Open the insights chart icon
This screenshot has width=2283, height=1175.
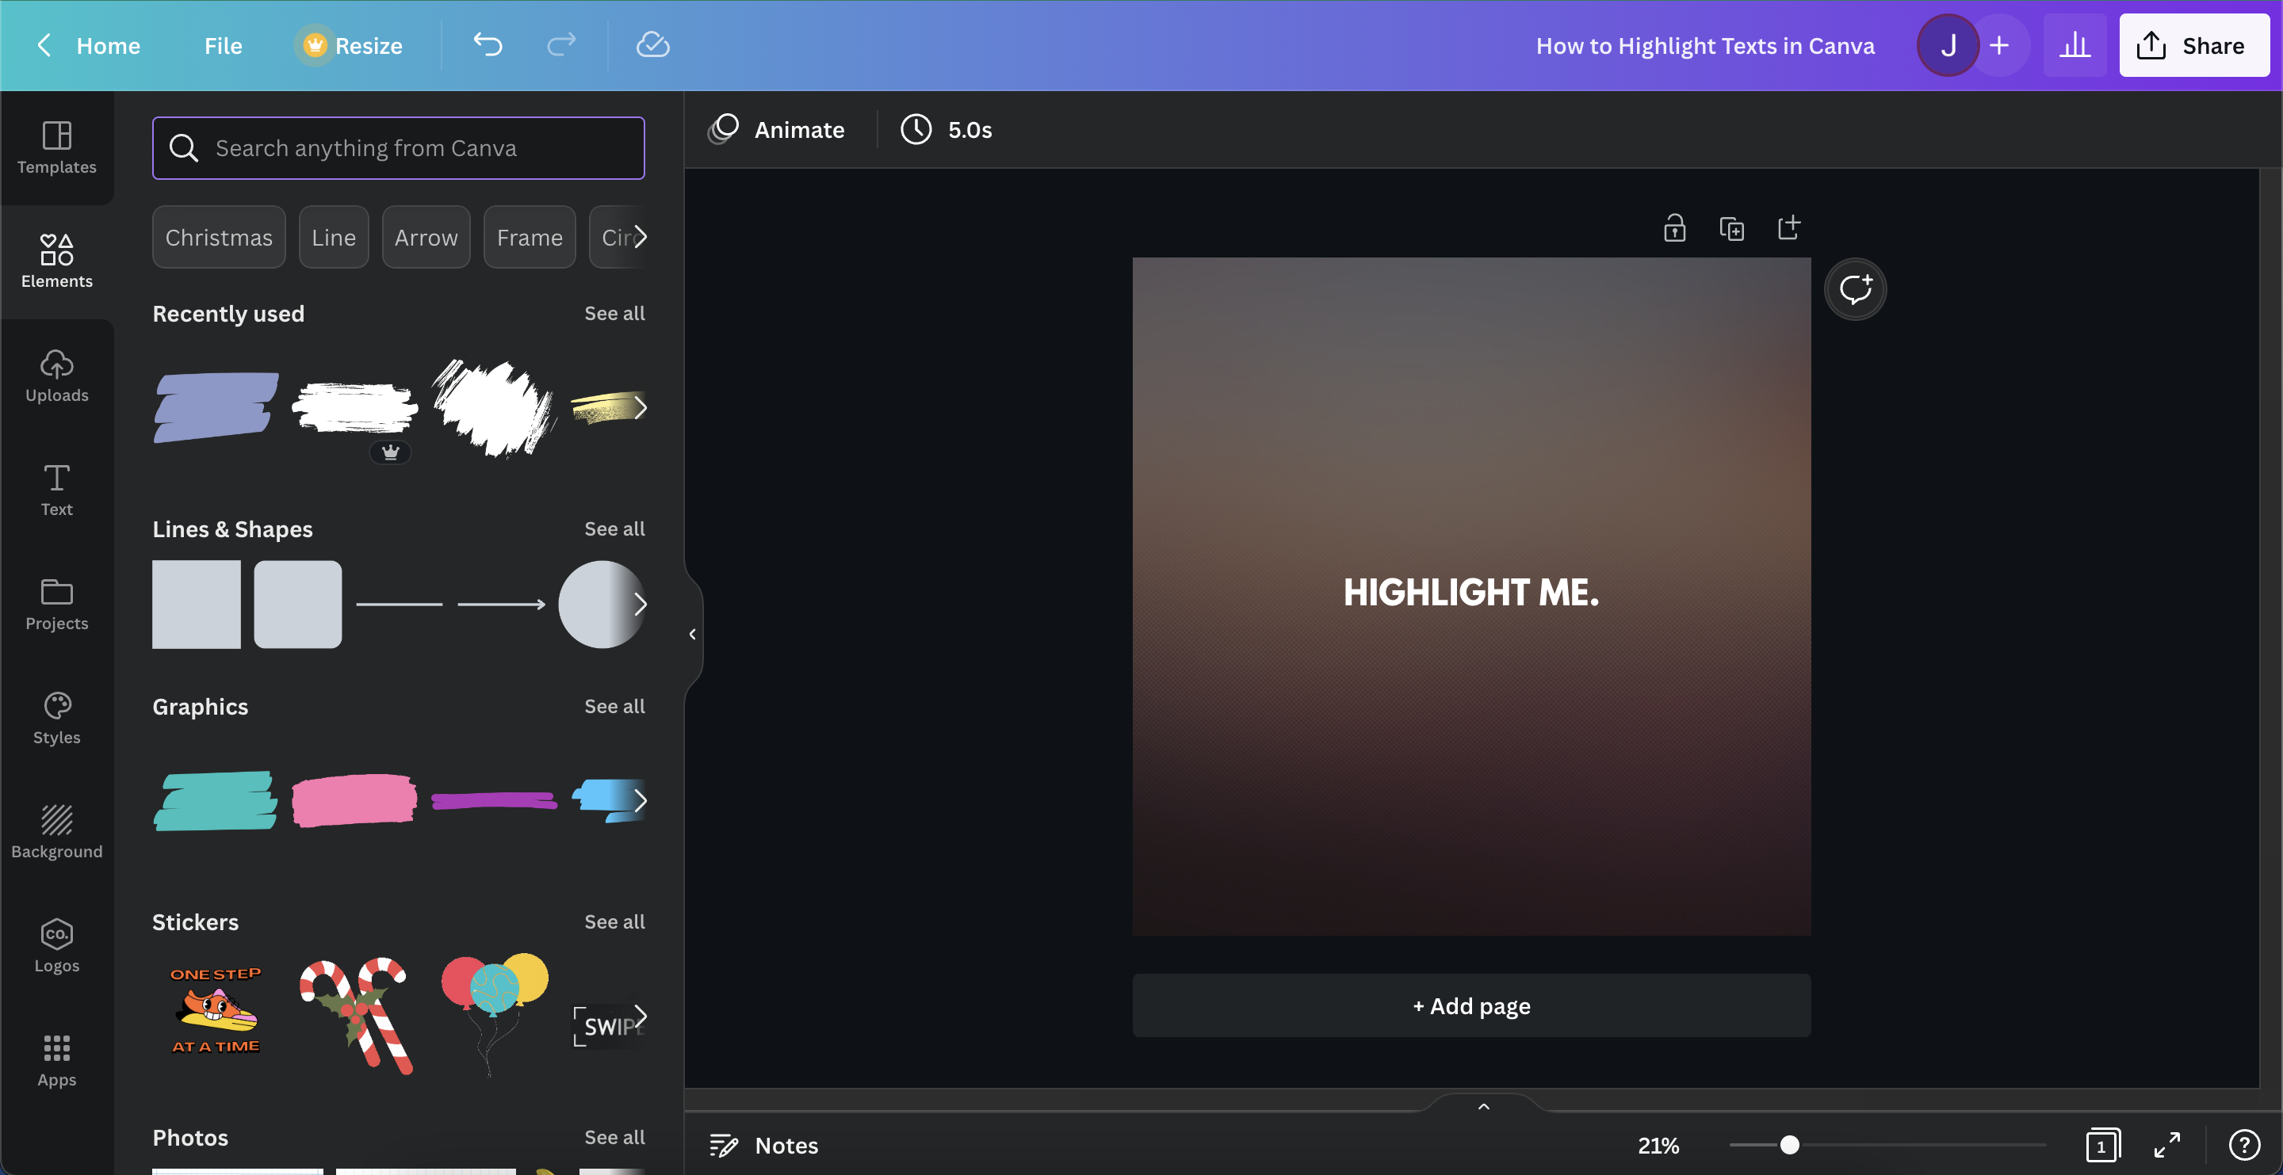pyautogui.click(x=2075, y=45)
